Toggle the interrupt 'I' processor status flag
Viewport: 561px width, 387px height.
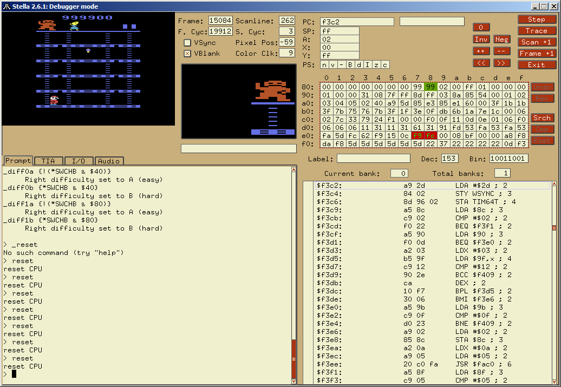tap(368, 65)
